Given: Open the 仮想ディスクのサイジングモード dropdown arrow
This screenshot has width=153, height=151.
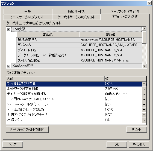Looking at the screenshot, I should click(144, 115).
